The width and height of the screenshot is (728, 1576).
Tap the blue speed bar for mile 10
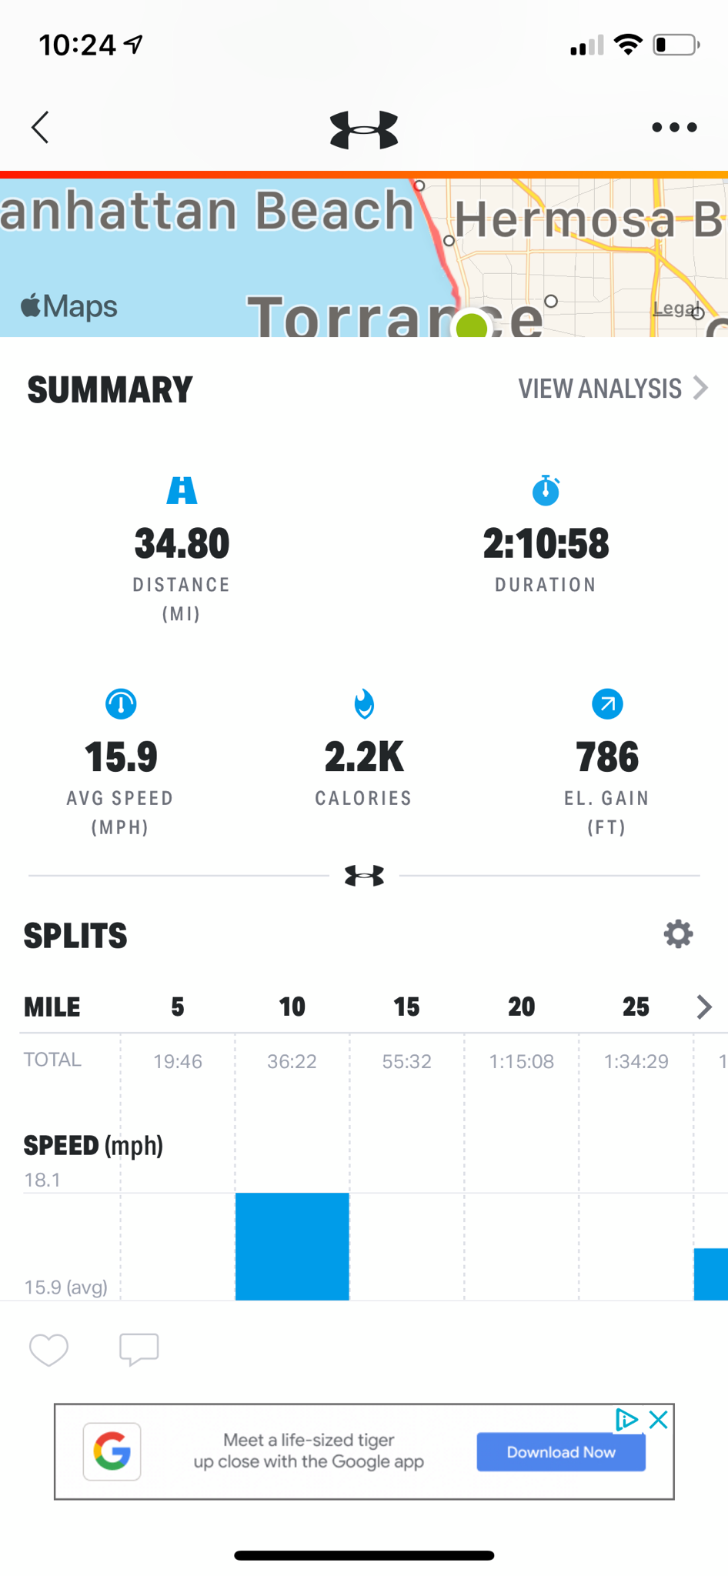tap(292, 1247)
